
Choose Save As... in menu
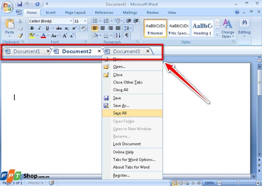pos(132,106)
